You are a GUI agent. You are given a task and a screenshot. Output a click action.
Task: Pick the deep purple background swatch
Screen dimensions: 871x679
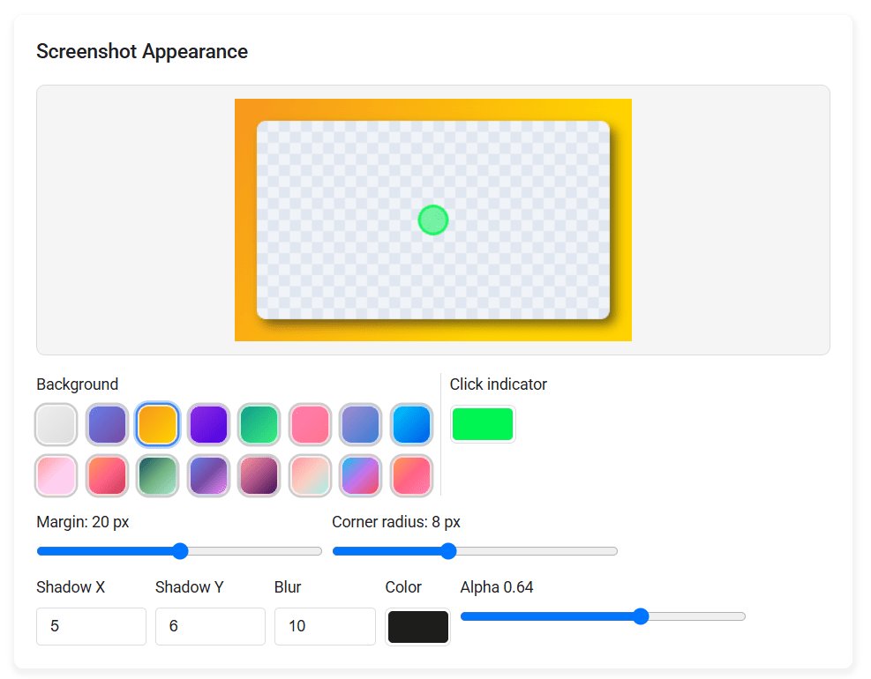pos(208,425)
